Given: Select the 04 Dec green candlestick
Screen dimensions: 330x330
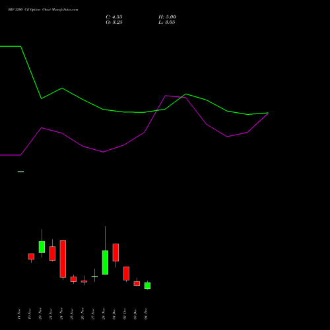Looking at the screenshot, I should 147,286.
